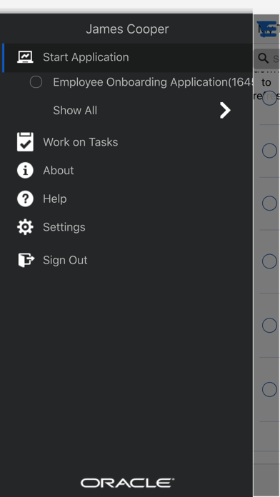Expand Show All with the chevron arrow
Image resolution: width=280 pixels, height=497 pixels.
point(225,110)
